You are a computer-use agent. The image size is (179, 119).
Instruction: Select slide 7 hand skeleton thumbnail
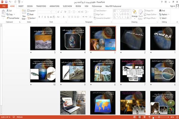click(x=133, y=70)
